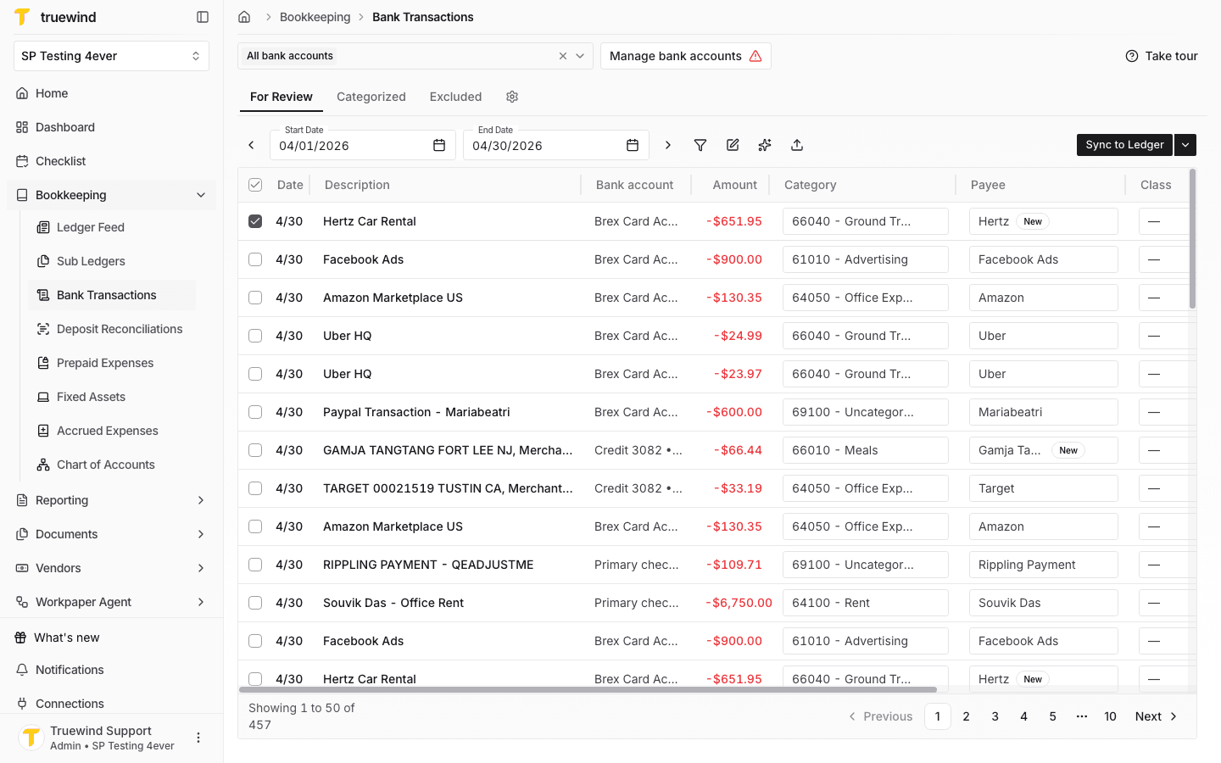Open All bank accounts dropdown arrow
Viewport: 1221px width, 763px height.
[x=580, y=56]
